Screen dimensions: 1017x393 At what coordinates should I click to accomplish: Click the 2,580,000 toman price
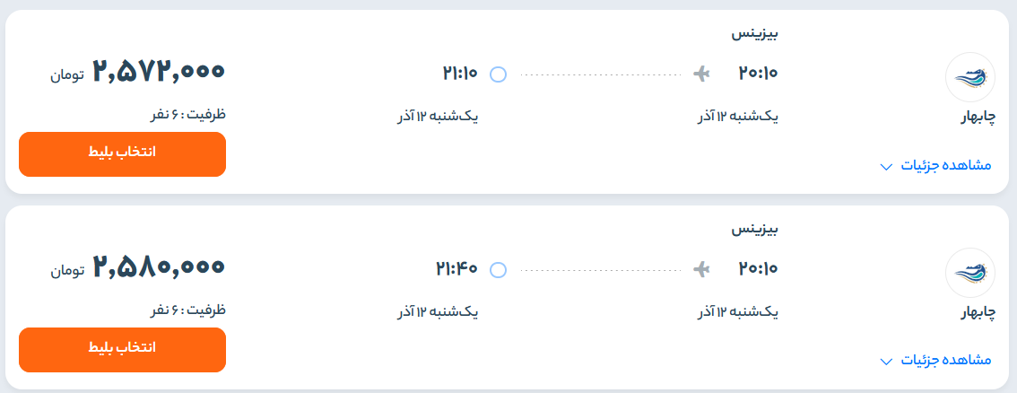[158, 266]
